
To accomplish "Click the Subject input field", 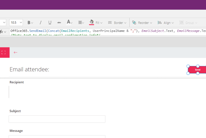I will 57,119.
